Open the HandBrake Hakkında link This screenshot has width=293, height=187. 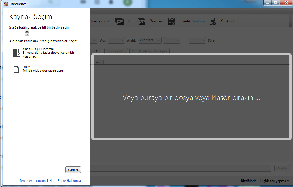[x=65, y=181]
